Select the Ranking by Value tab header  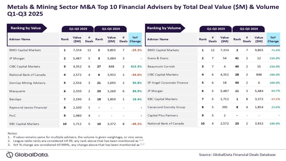(26, 28)
